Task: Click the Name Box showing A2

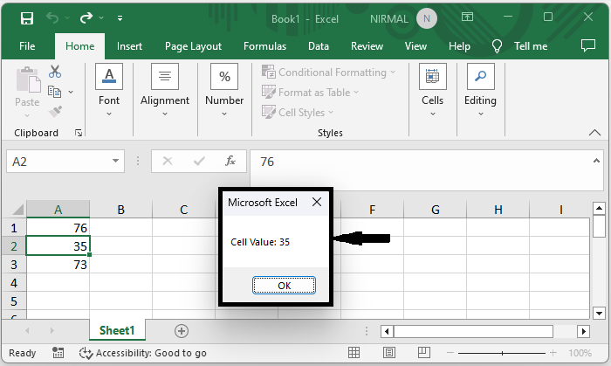Action: (58, 161)
